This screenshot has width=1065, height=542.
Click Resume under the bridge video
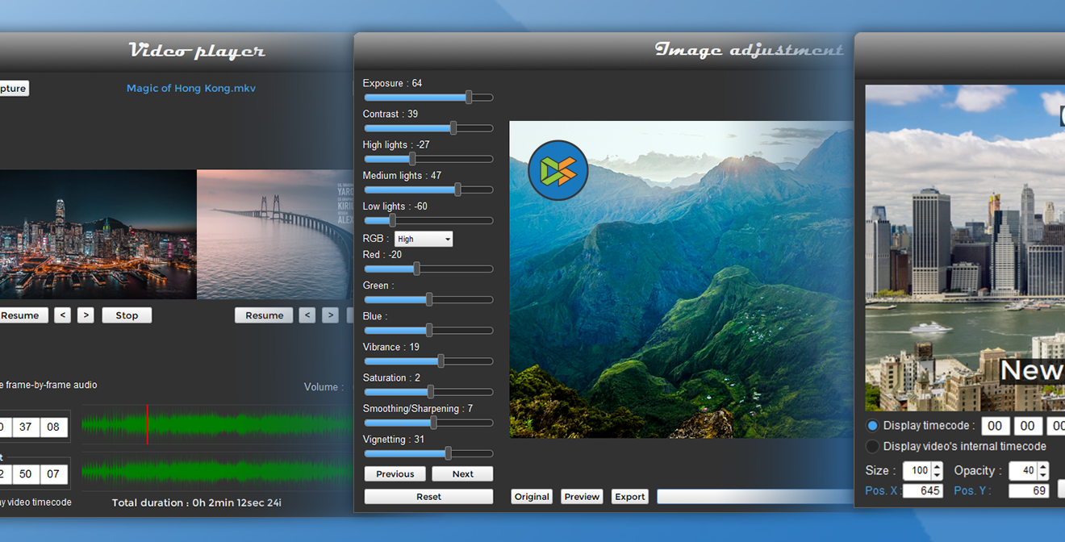tap(264, 315)
